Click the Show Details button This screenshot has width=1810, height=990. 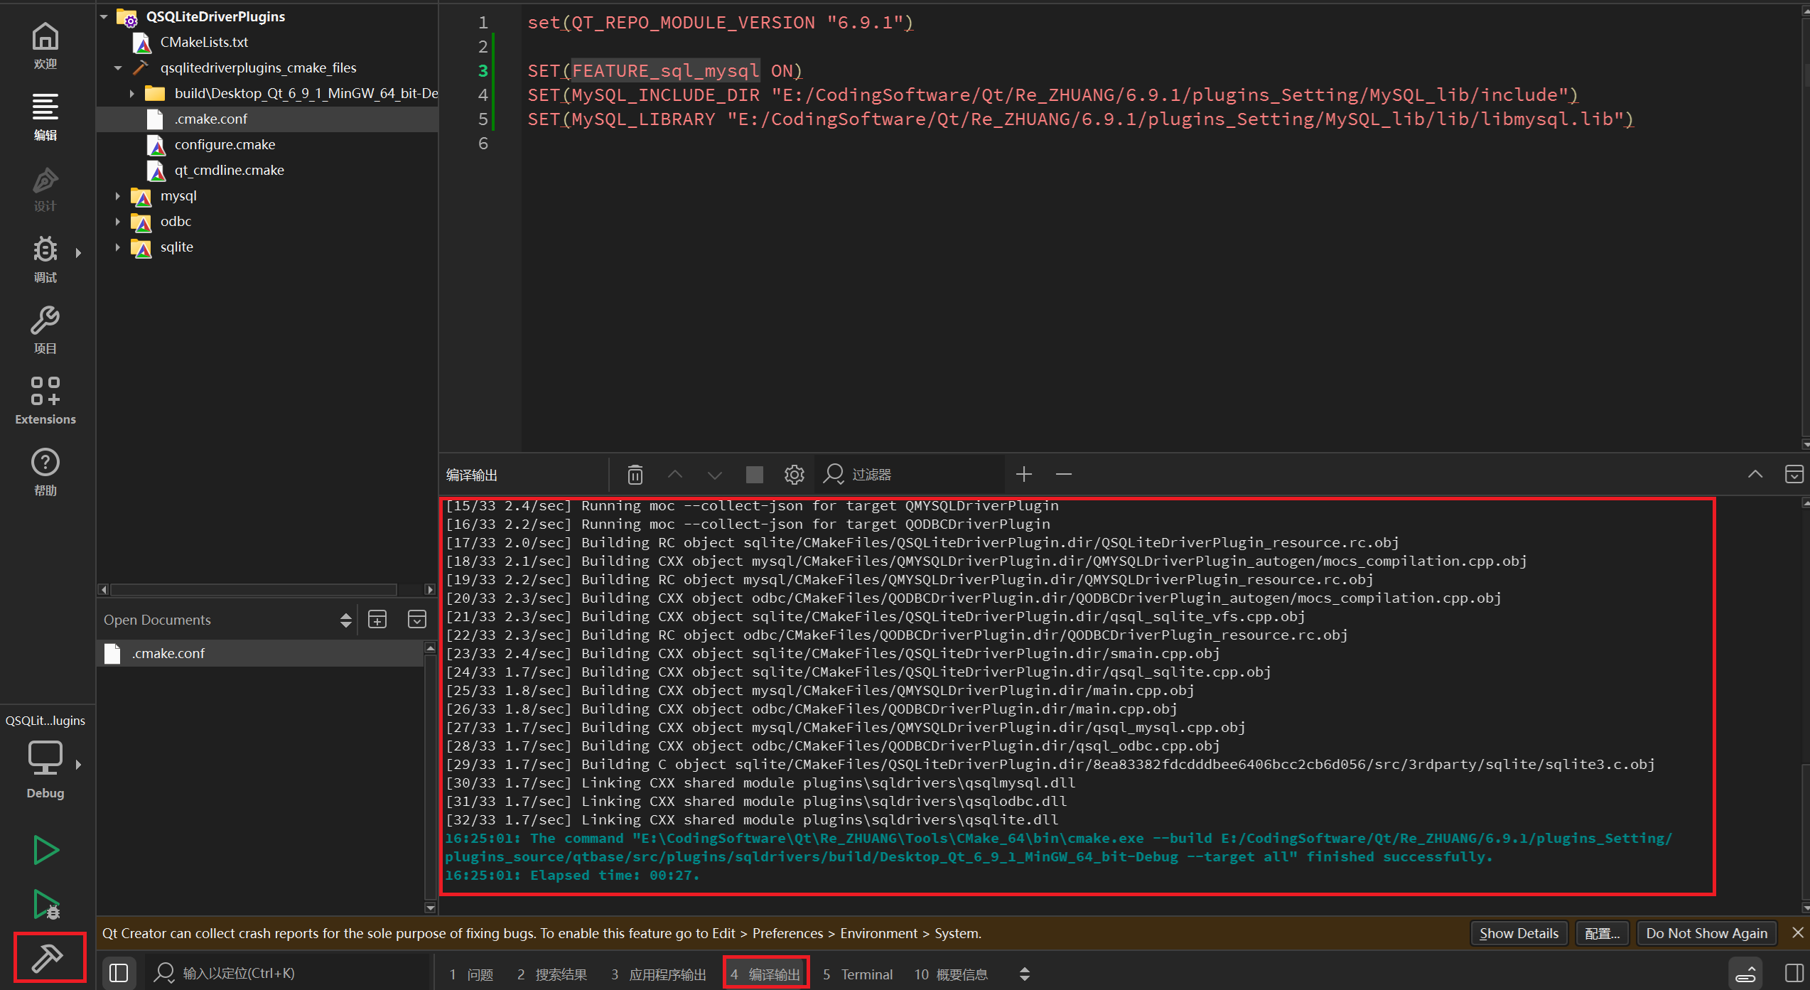1518,933
